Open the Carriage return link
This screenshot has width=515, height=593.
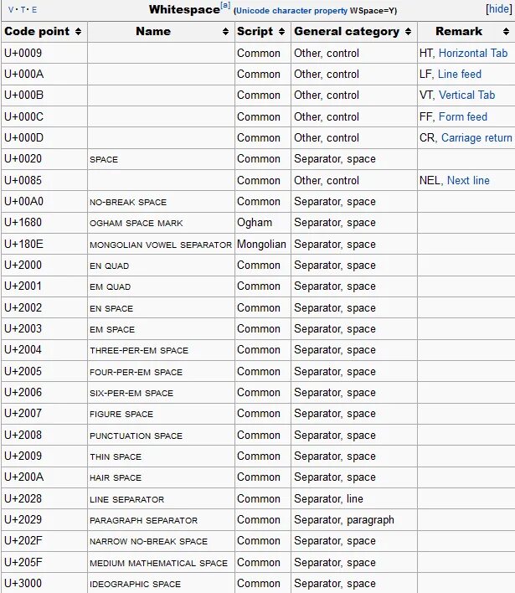coord(476,138)
